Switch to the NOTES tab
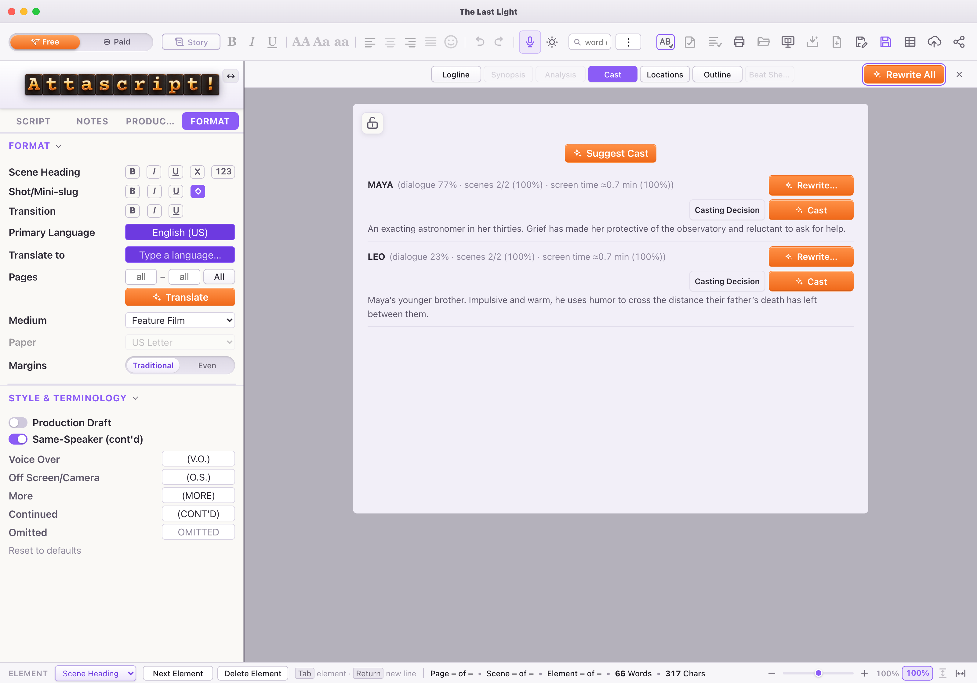Screen dimensions: 977x683 click(x=92, y=121)
